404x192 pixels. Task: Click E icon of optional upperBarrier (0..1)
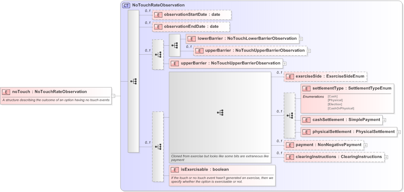point(199,51)
